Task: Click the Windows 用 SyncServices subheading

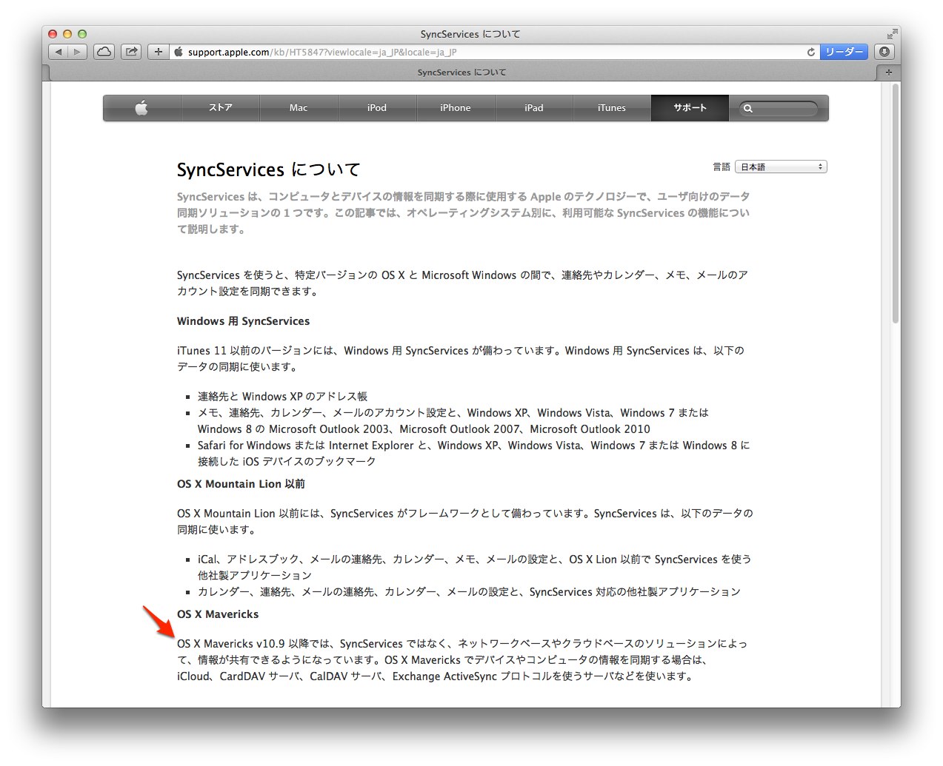Action: 243,321
